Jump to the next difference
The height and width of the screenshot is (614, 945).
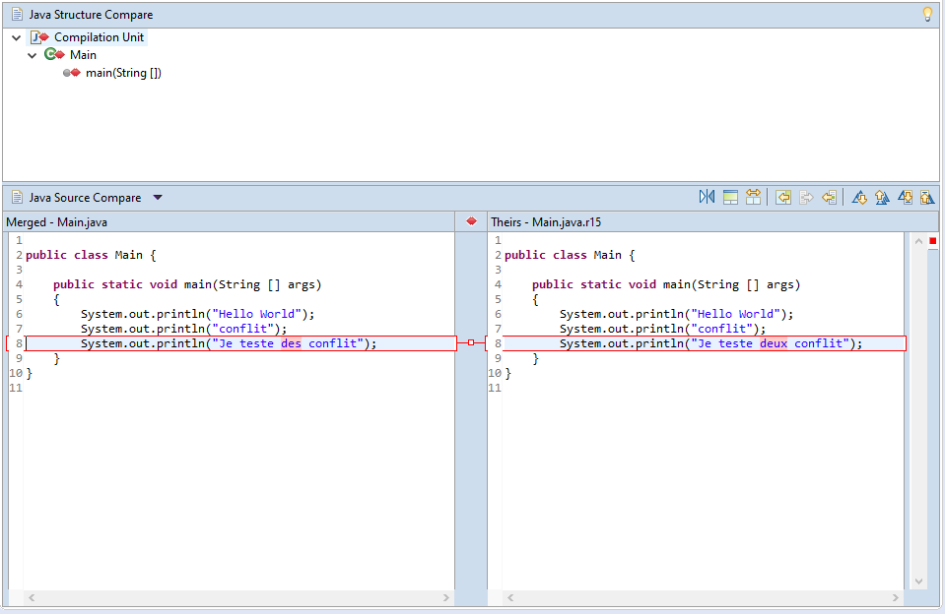point(859,198)
